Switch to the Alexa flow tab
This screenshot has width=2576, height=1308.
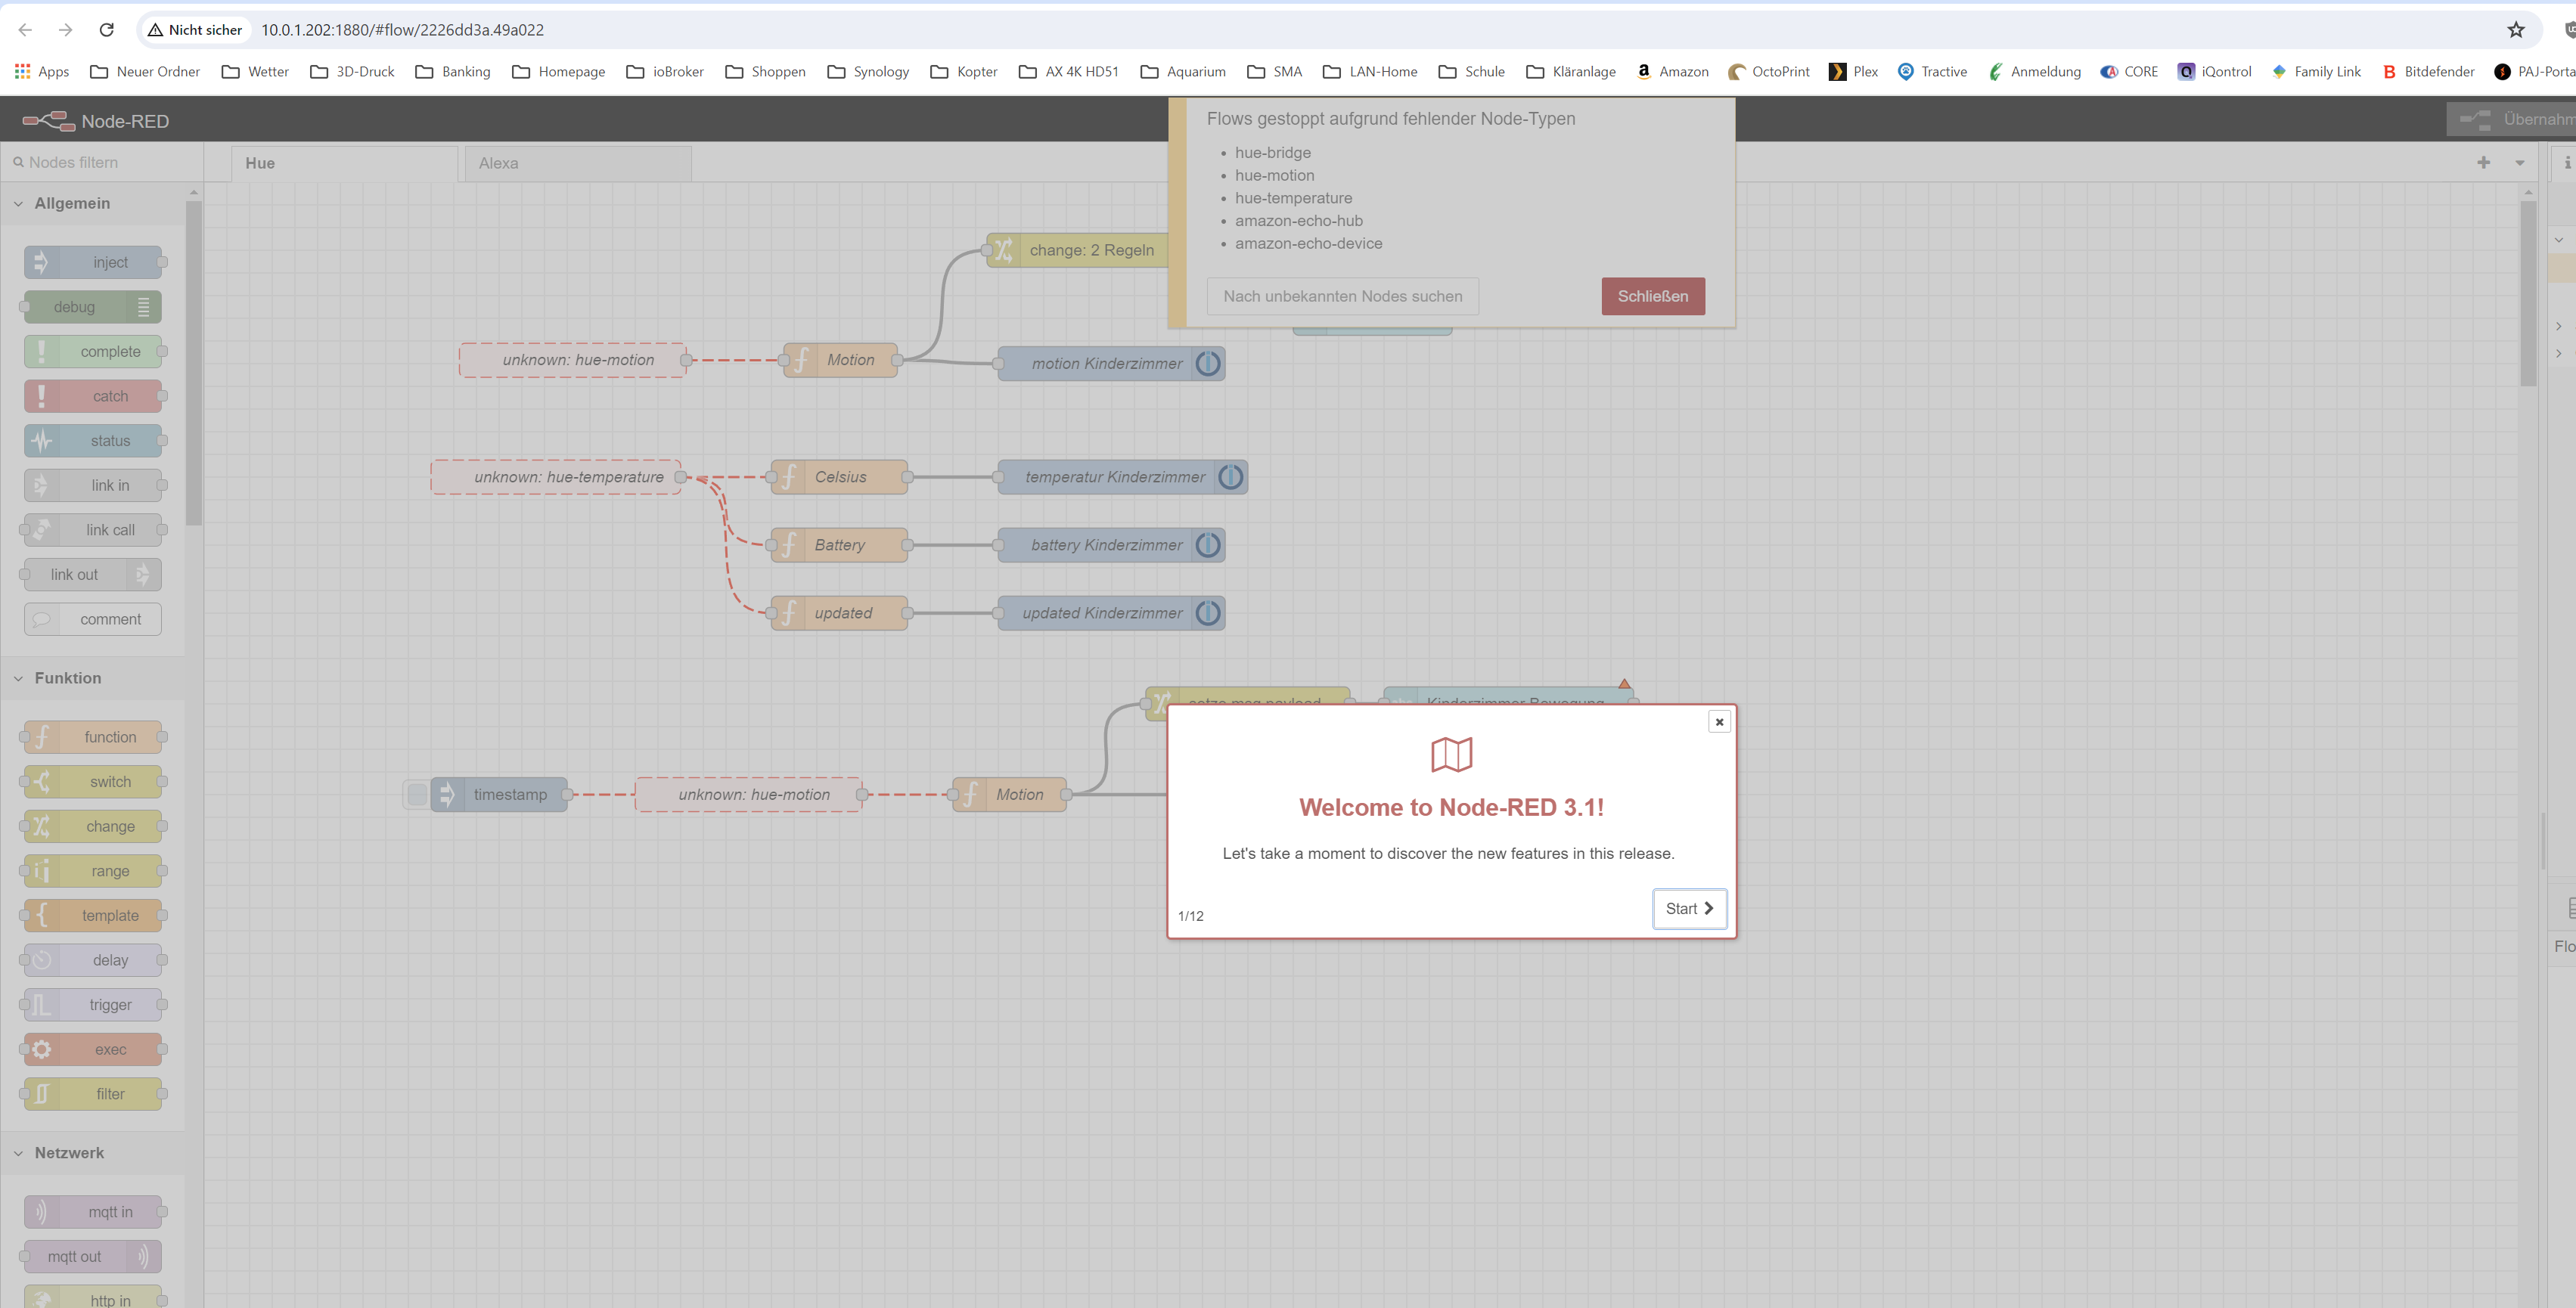point(578,163)
